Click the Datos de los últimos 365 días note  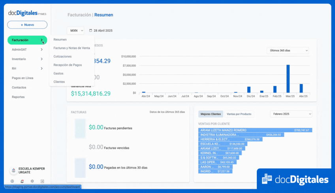(x=167, y=112)
